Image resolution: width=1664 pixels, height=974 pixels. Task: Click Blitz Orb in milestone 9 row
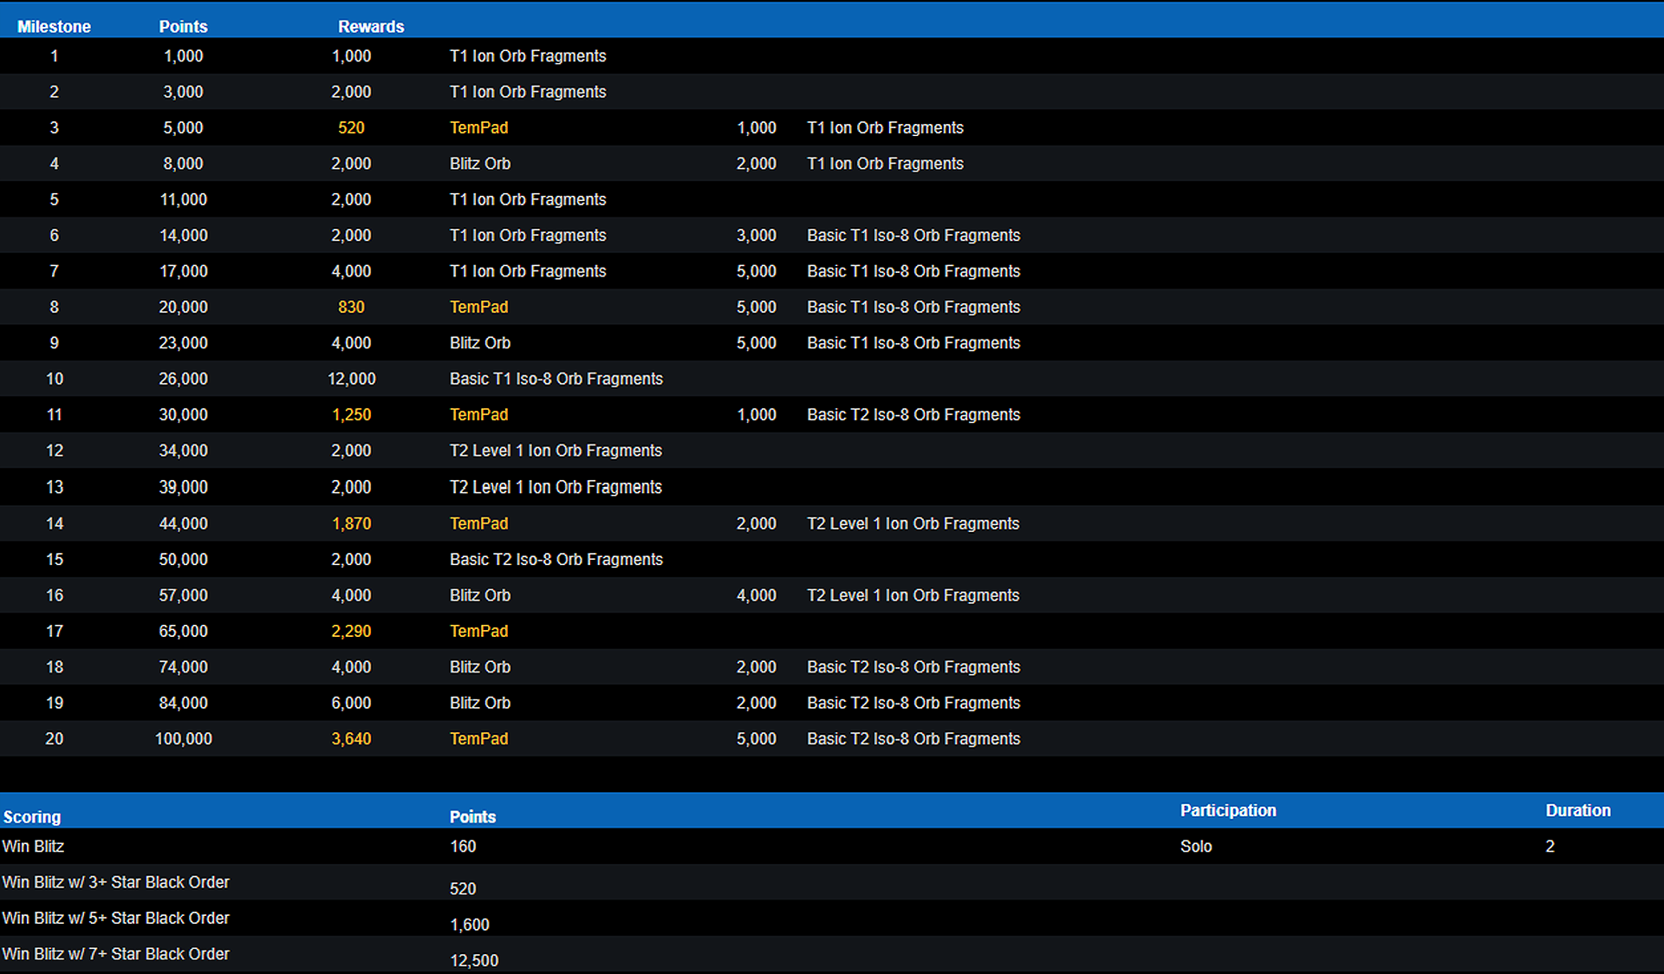[480, 343]
